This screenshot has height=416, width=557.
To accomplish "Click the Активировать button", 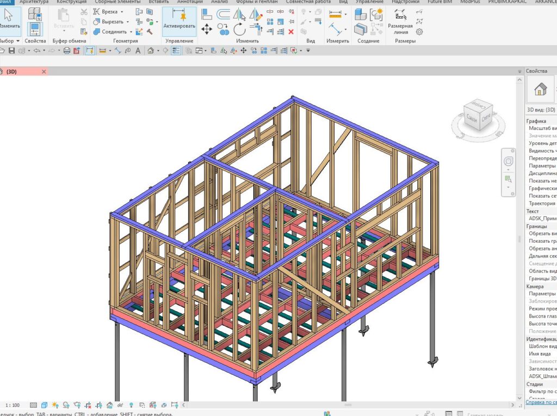I will [x=179, y=22].
